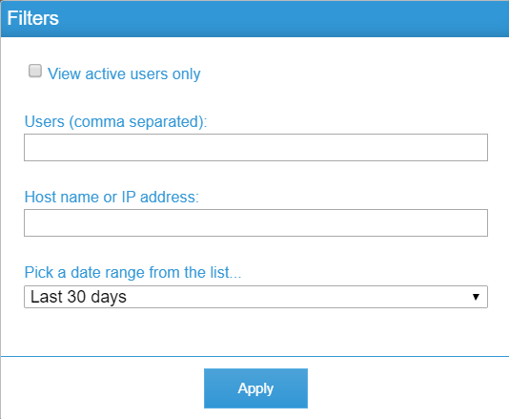Enable the View active users only checkbox
The width and height of the screenshot is (509, 419).
tap(35, 71)
